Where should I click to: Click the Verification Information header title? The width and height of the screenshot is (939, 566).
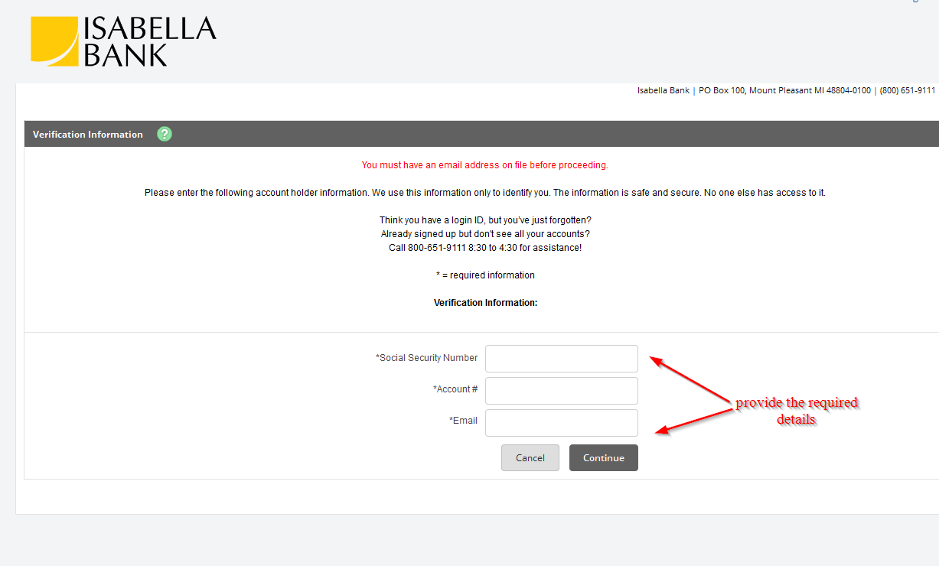[88, 135]
